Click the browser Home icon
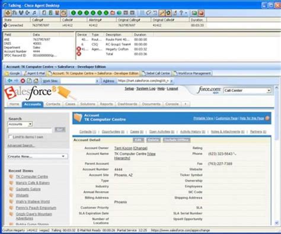The image size is (281, 234). pos(36,80)
